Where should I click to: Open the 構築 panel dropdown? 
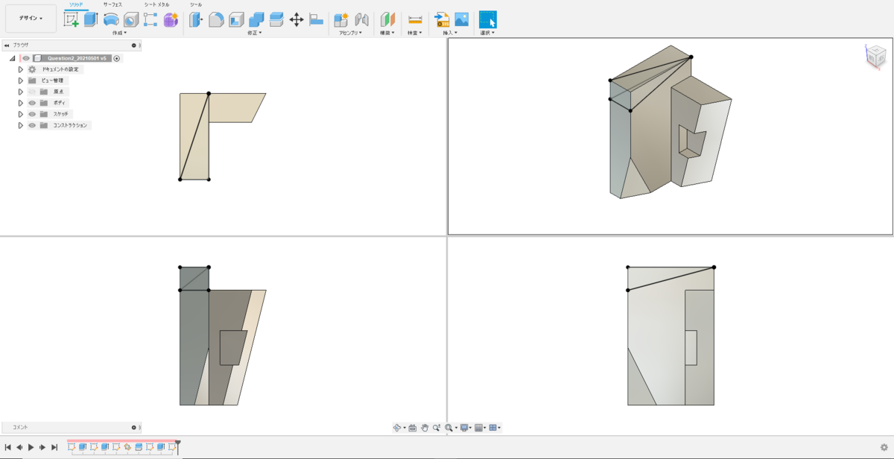tap(387, 33)
